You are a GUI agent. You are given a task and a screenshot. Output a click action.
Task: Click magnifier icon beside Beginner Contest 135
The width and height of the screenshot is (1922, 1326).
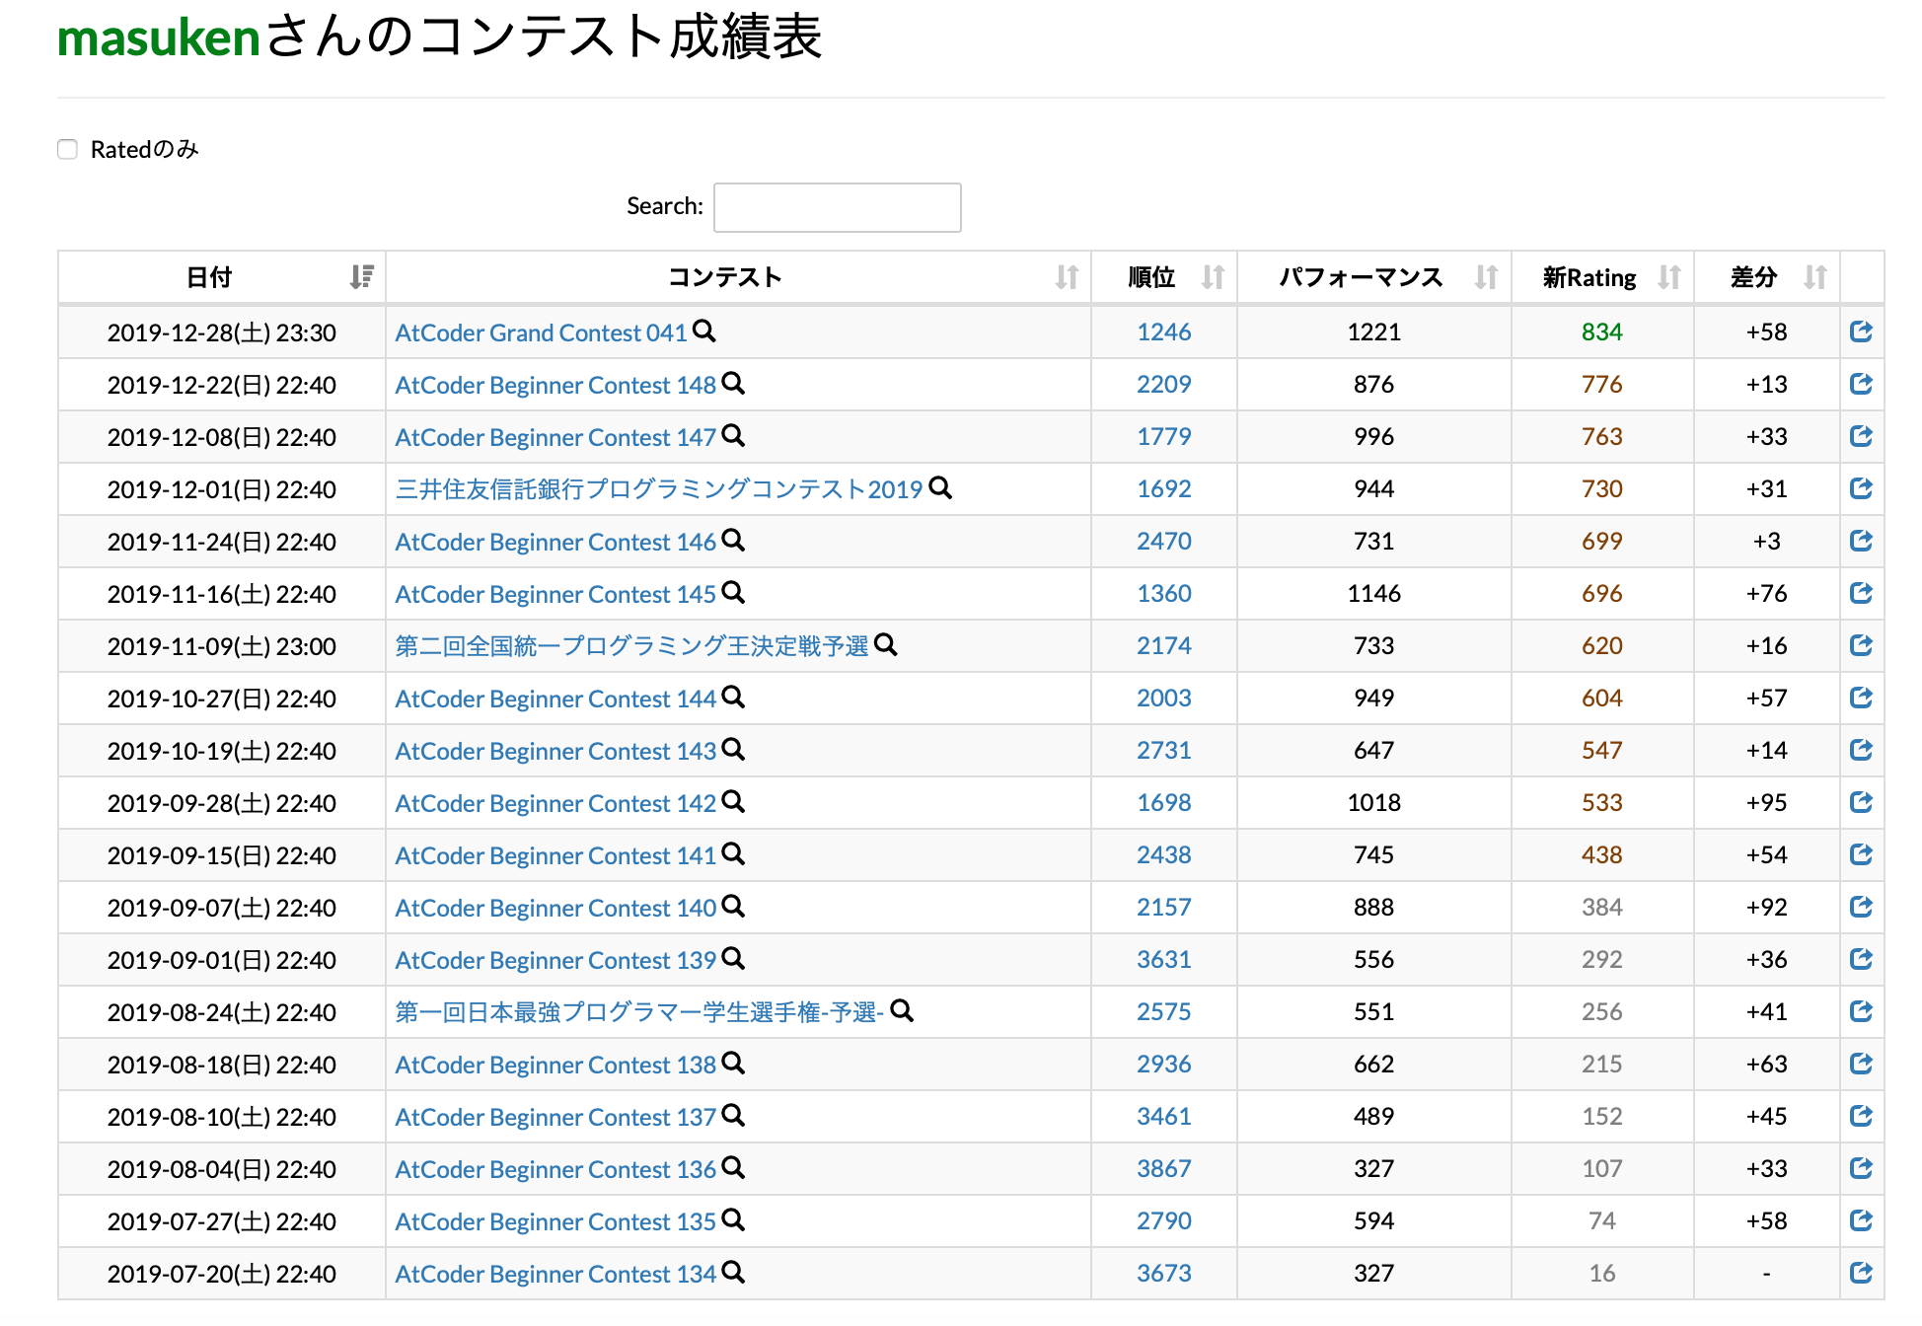[733, 1219]
